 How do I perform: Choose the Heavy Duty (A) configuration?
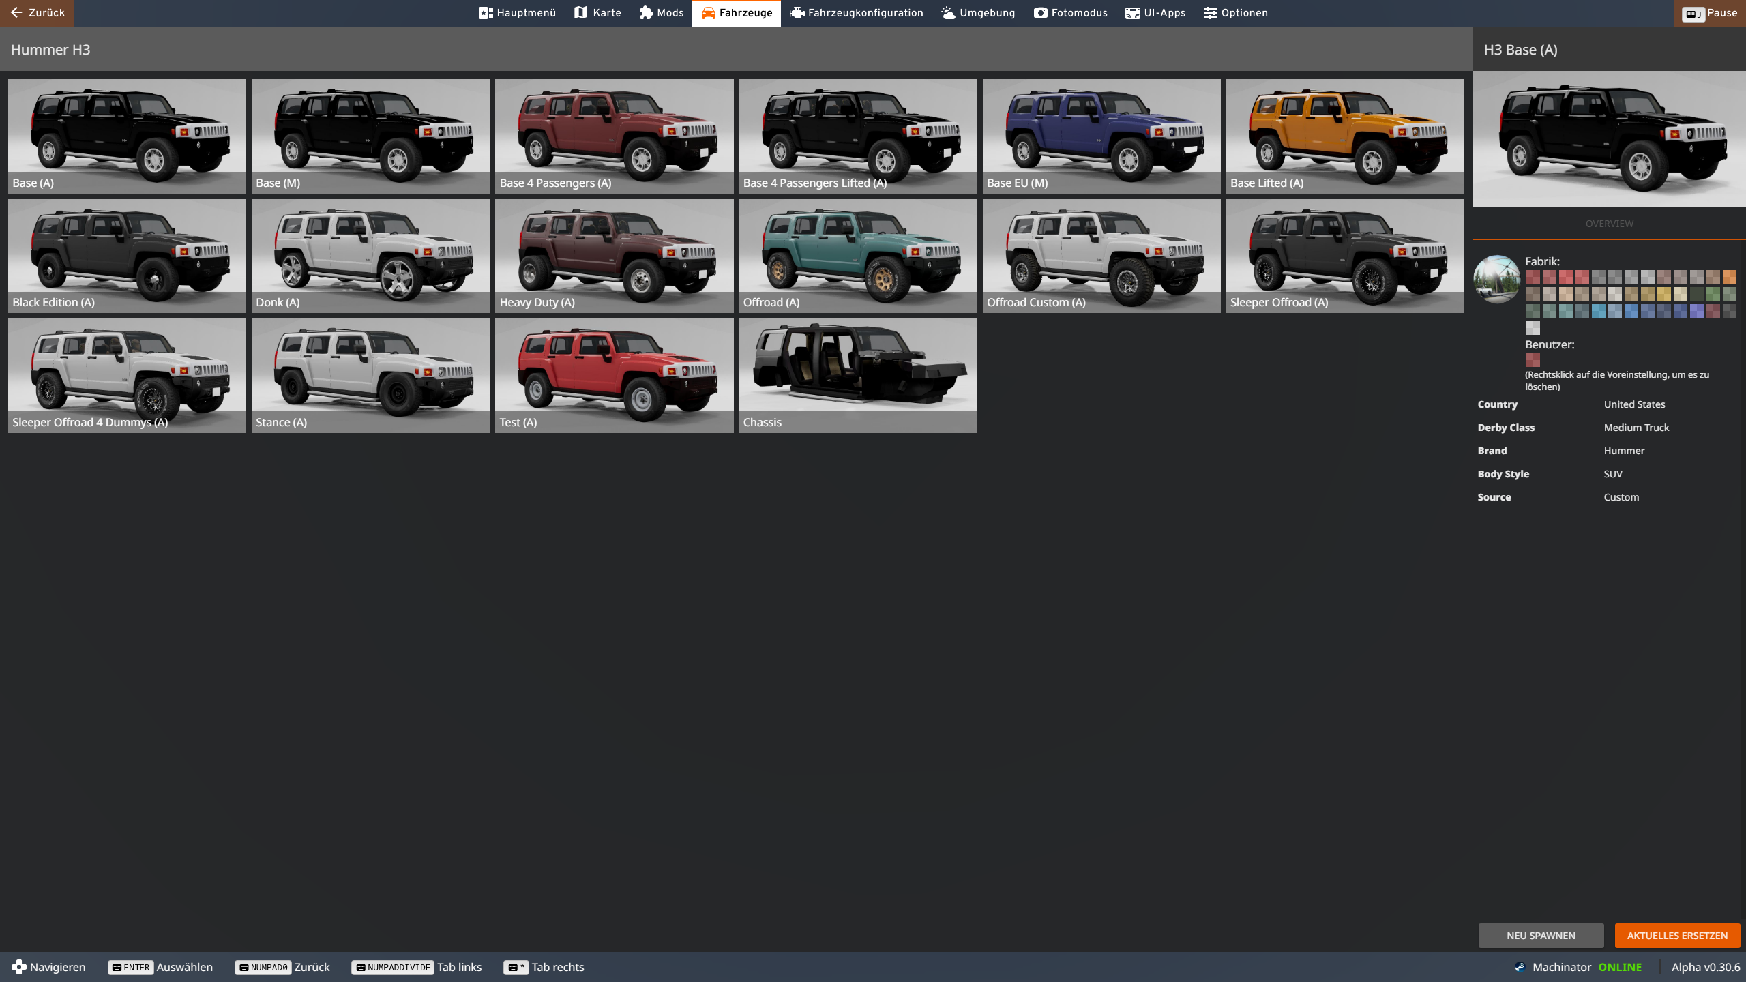click(614, 256)
